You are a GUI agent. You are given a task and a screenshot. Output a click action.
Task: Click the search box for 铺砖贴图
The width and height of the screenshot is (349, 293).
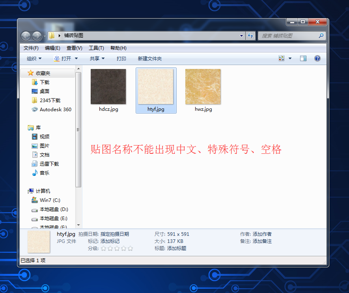coord(291,35)
